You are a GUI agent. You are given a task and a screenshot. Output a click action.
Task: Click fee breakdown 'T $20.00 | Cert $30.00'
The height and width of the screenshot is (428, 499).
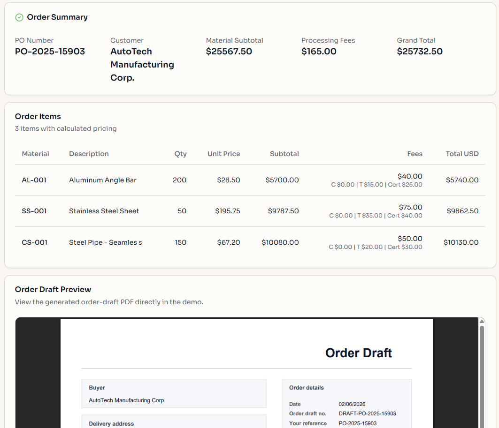390,247
